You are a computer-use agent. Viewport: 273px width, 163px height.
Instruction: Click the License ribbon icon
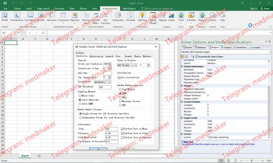click(x=212, y=15)
